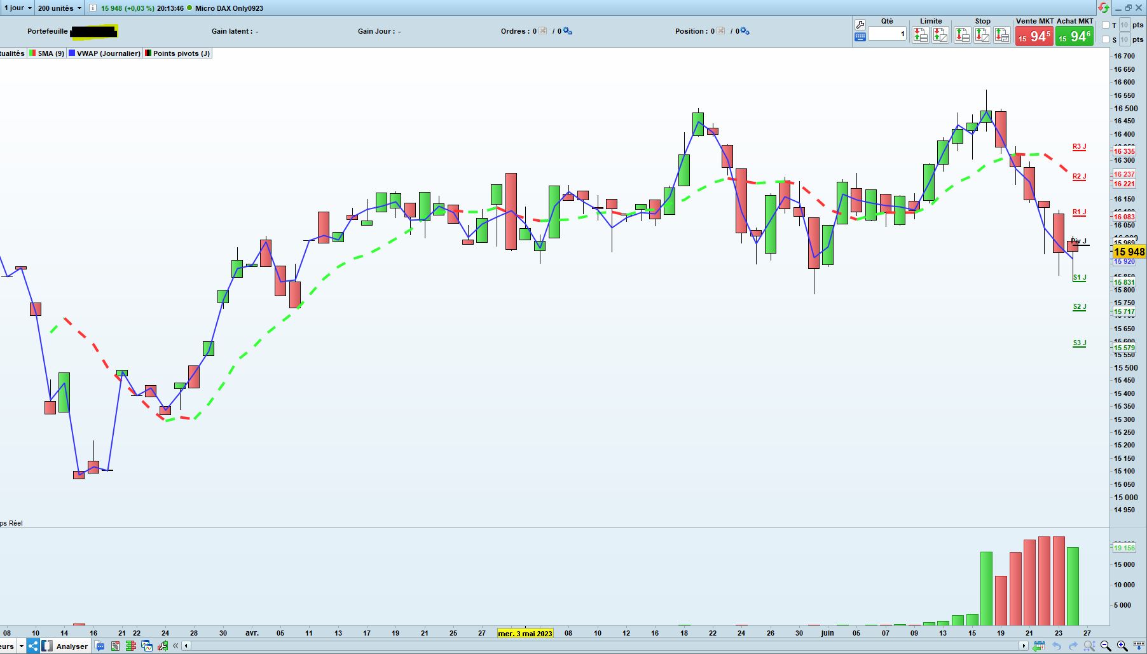Screen dimensions: 1147x654
Task: Open the chat comments icon
Action: (x=99, y=646)
